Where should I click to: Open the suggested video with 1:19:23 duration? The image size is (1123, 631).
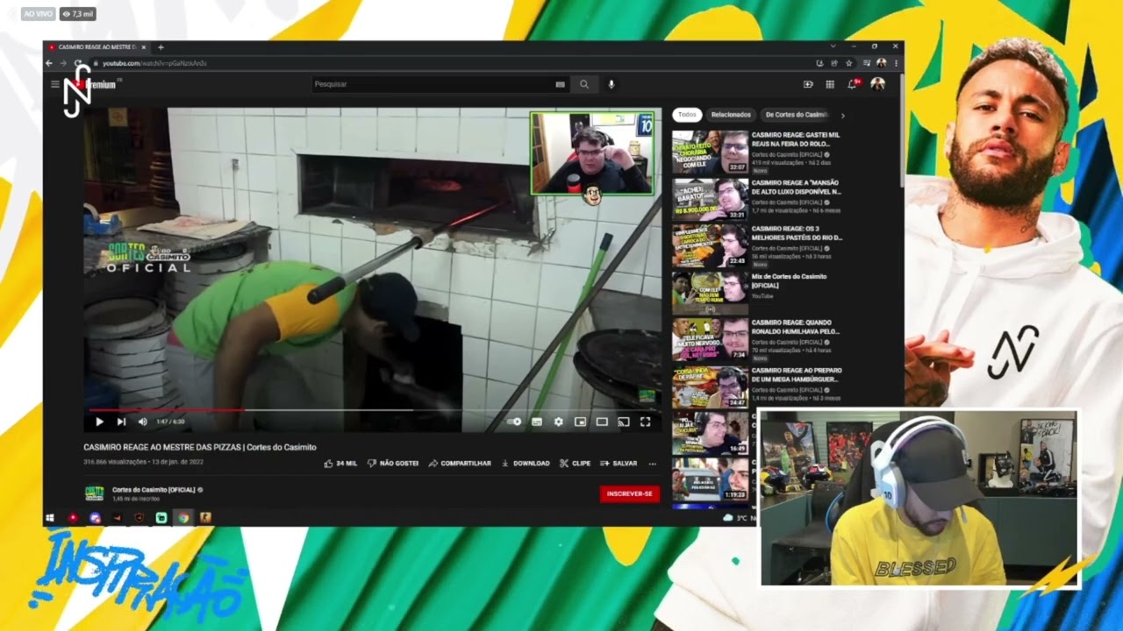point(710,480)
